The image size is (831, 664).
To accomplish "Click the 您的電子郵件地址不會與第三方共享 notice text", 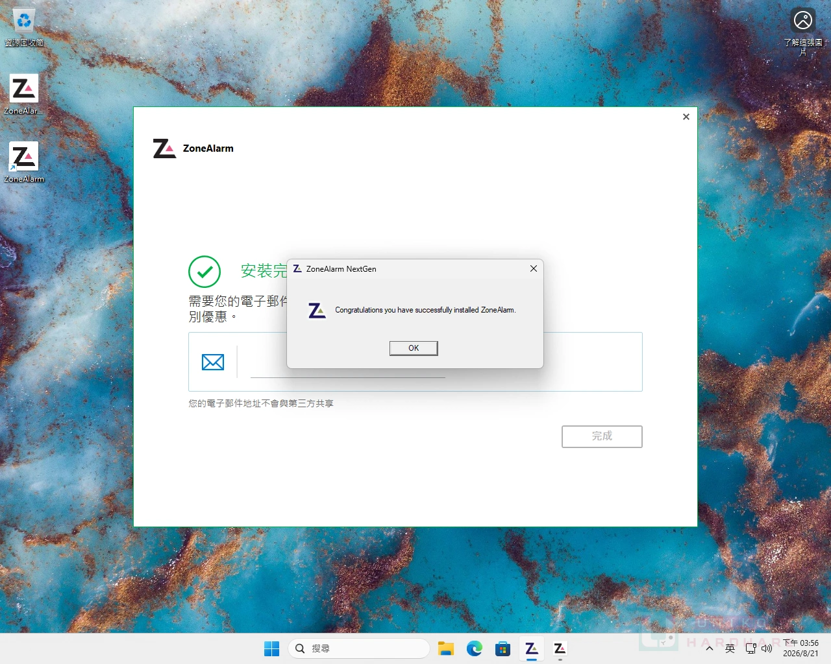I will coord(261,403).
